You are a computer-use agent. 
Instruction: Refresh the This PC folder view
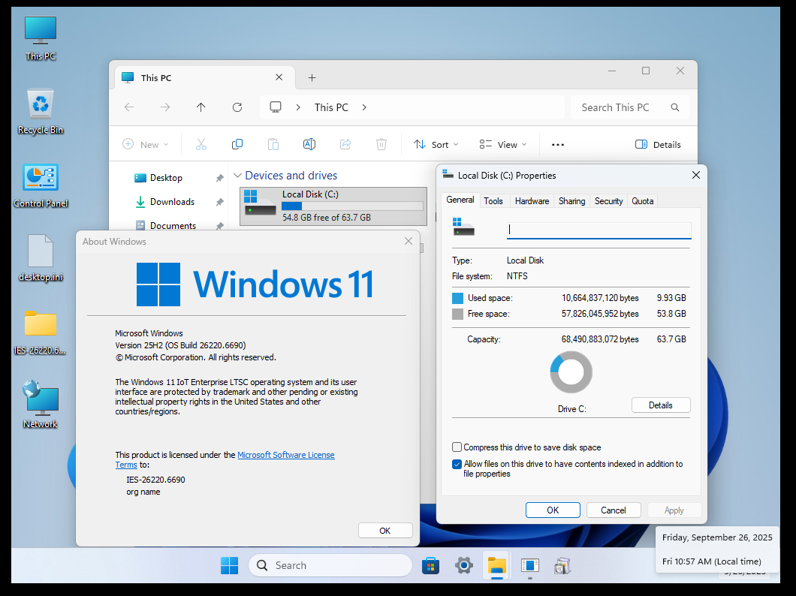tap(237, 107)
